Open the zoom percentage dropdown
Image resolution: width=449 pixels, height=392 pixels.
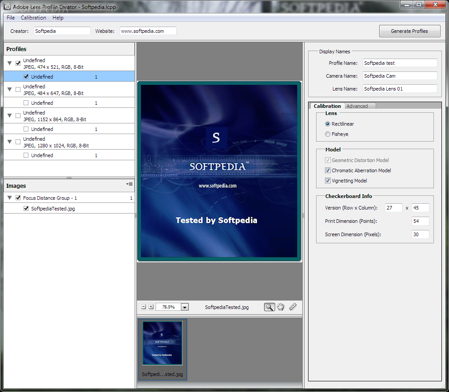click(x=184, y=307)
